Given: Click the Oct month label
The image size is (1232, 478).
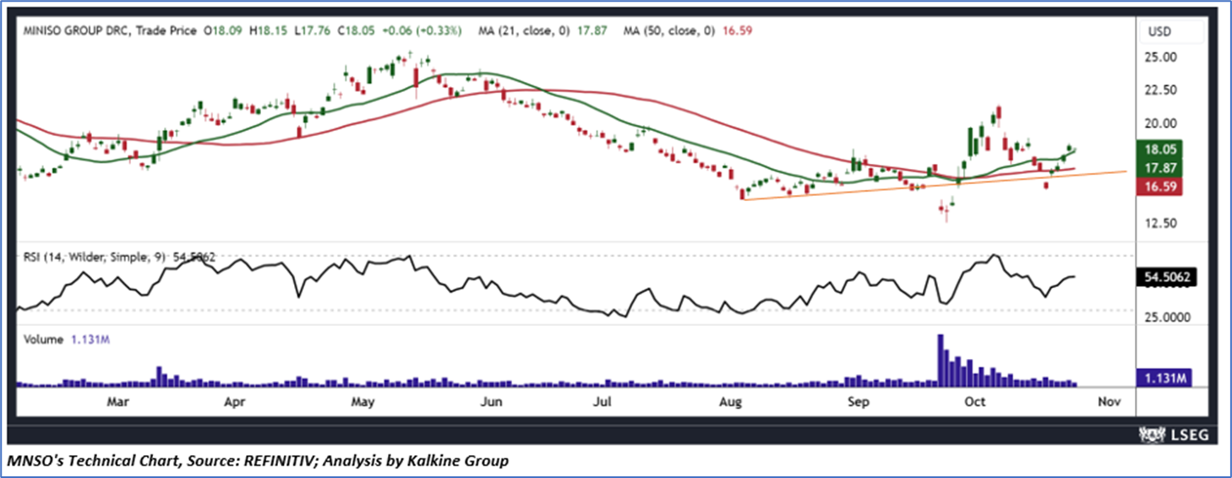Looking at the screenshot, I should (x=975, y=402).
